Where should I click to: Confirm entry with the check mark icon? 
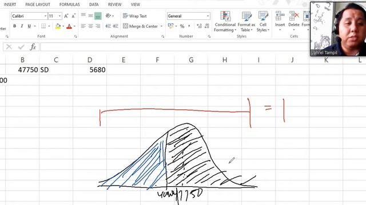[21, 47]
